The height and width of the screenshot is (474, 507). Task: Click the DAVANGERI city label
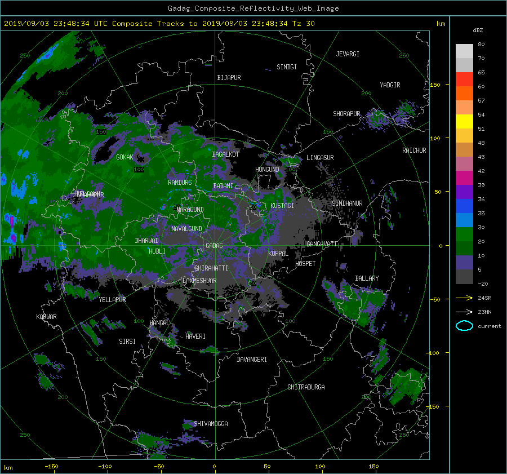click(x=252, y=360)
